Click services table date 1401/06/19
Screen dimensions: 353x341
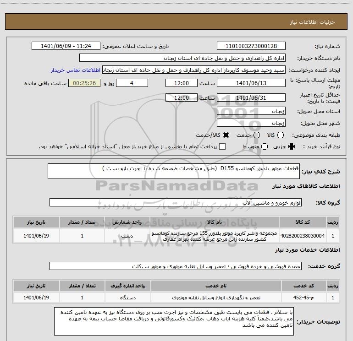click(x=36, y=298)
